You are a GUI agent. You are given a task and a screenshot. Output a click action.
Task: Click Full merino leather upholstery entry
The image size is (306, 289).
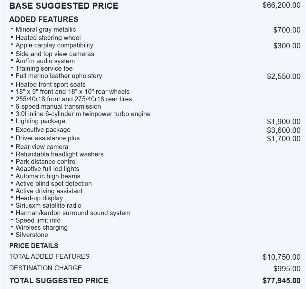(x=59, y=76)
